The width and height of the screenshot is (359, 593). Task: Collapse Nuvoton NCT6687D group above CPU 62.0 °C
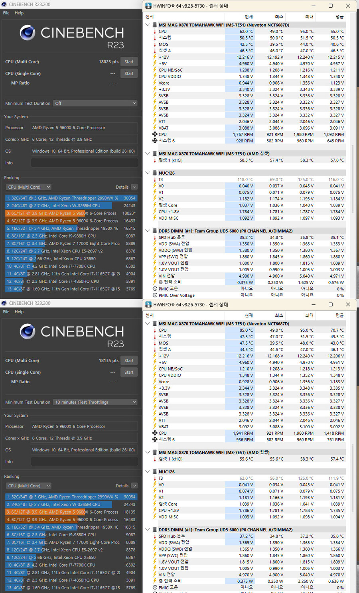point(148,25)
